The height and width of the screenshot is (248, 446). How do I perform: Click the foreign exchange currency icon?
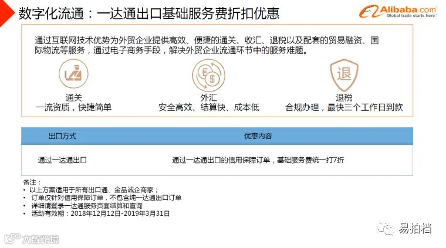[208, 75]
